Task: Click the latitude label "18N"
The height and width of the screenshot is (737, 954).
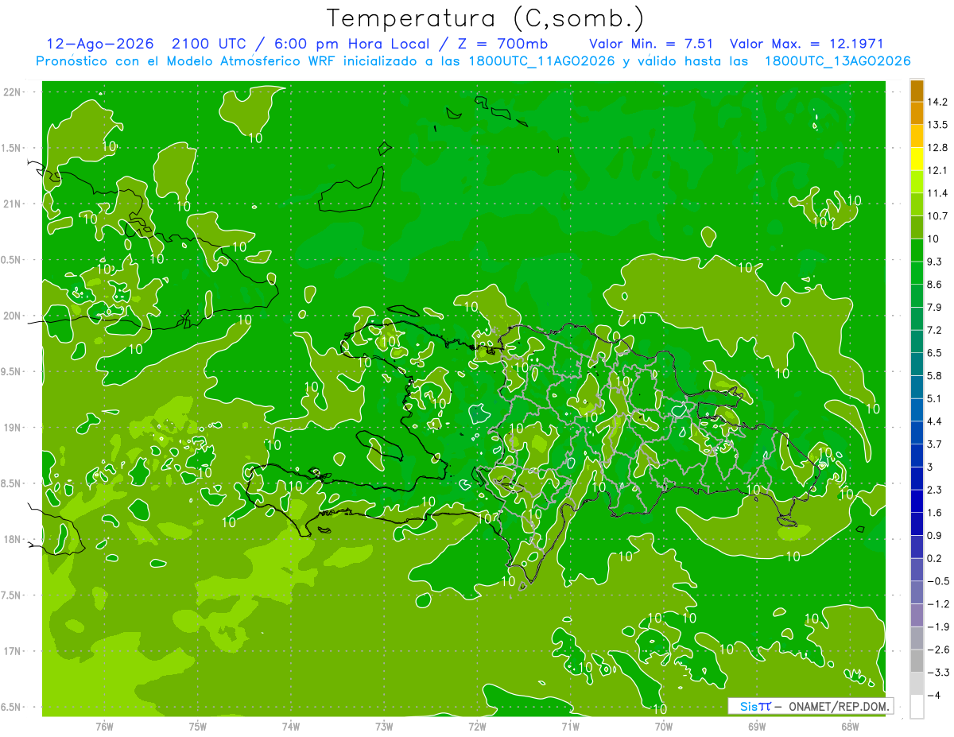Action: click(12, 539)
